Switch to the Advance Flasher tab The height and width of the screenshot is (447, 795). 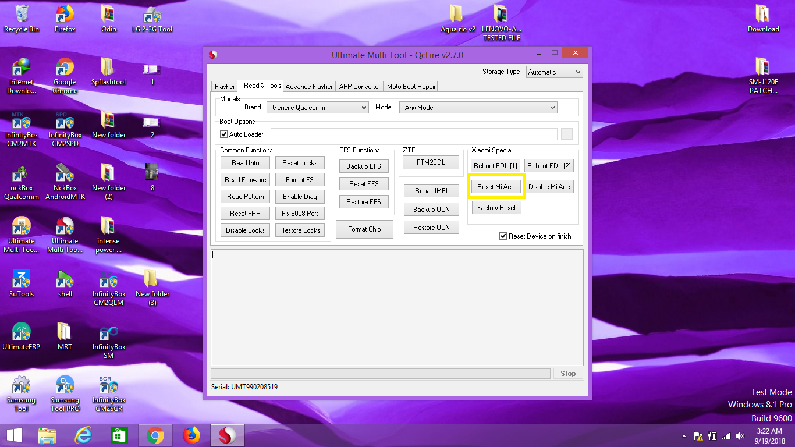(x=309, y=87)
